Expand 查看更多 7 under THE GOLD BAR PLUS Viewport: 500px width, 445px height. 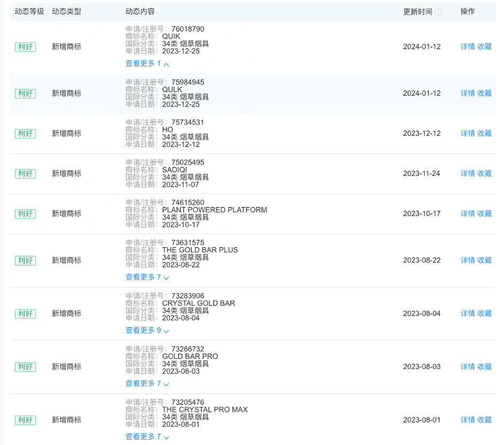(x=147, y=277)
